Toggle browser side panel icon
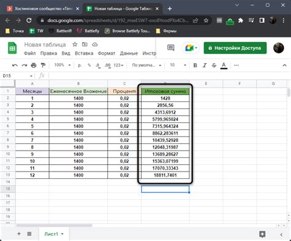The height and width of the screenshot is (241, 291). click(x=262, y=20)
